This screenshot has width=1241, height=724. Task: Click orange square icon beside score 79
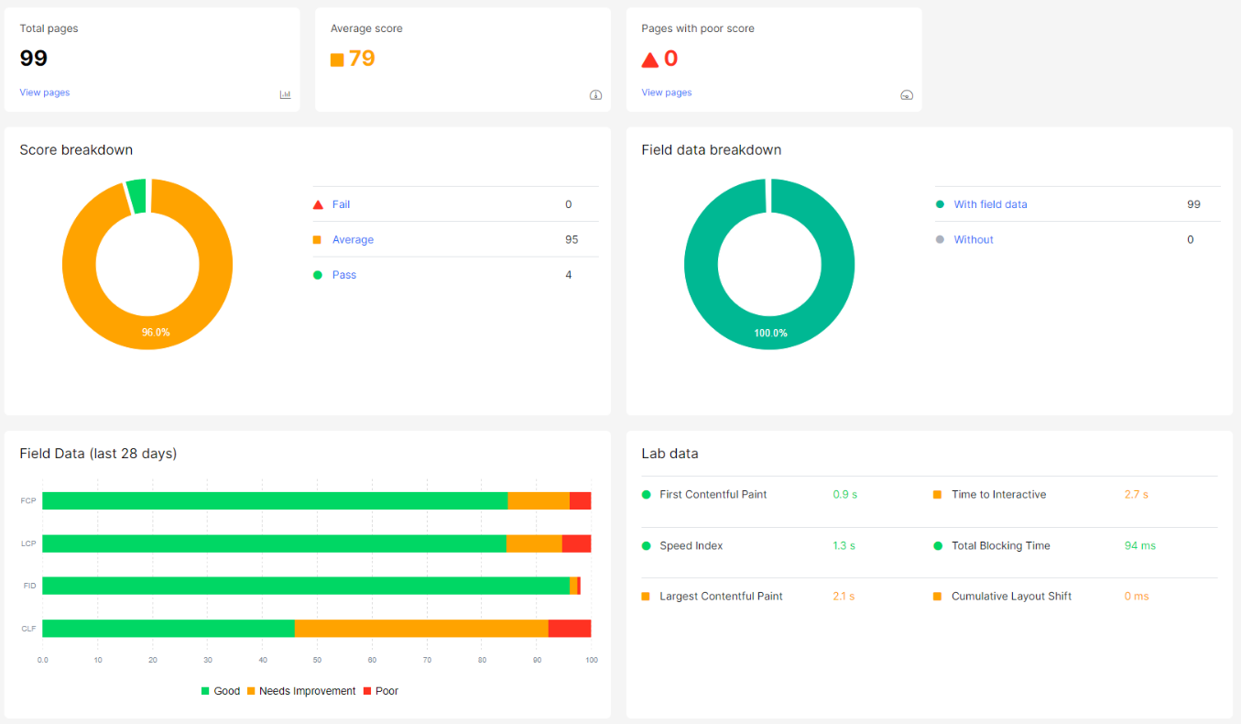point(337,60)
